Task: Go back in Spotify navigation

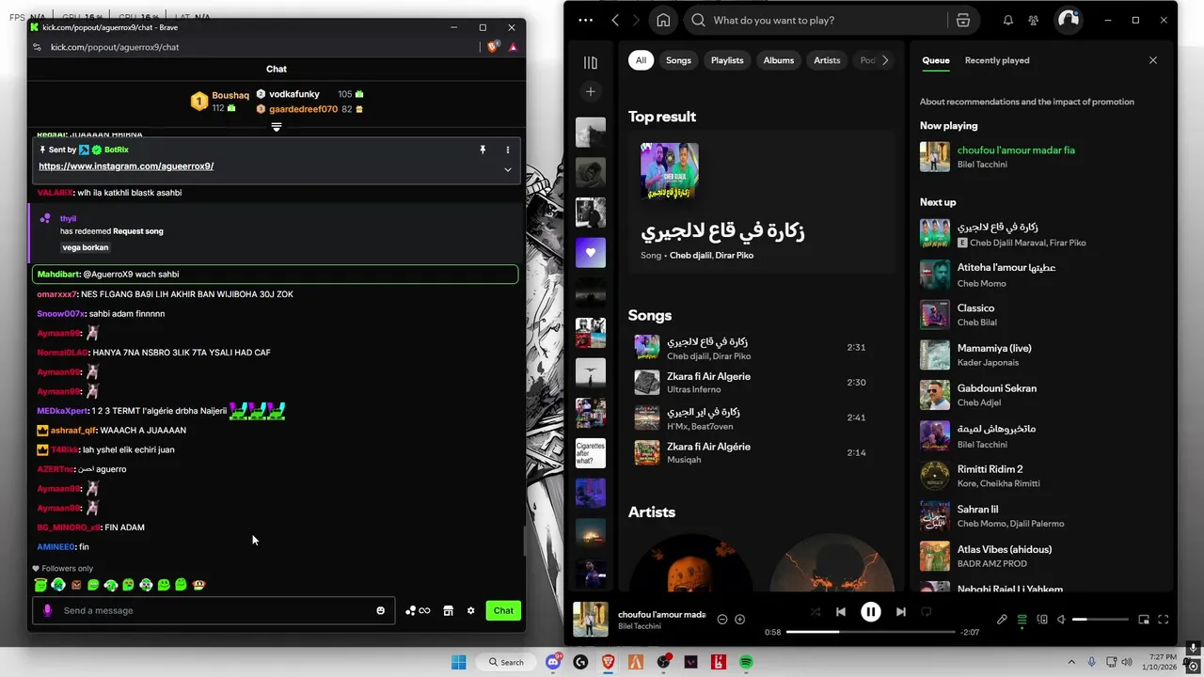Action: coord(615,20)
